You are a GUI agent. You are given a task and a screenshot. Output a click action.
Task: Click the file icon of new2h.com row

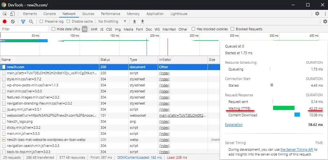point(4,67)
